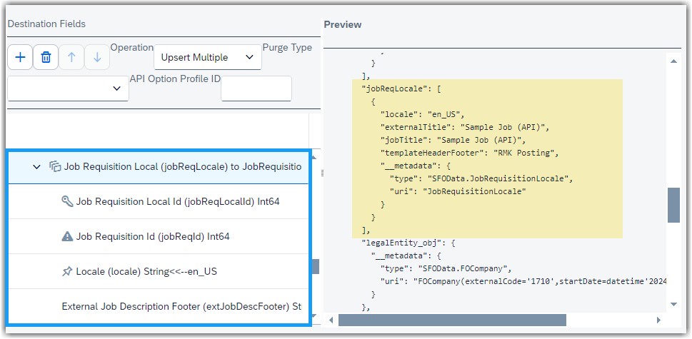Select Job Requisition Id Int64 row
Screen dimensions: 692x339
coord(159,237)
